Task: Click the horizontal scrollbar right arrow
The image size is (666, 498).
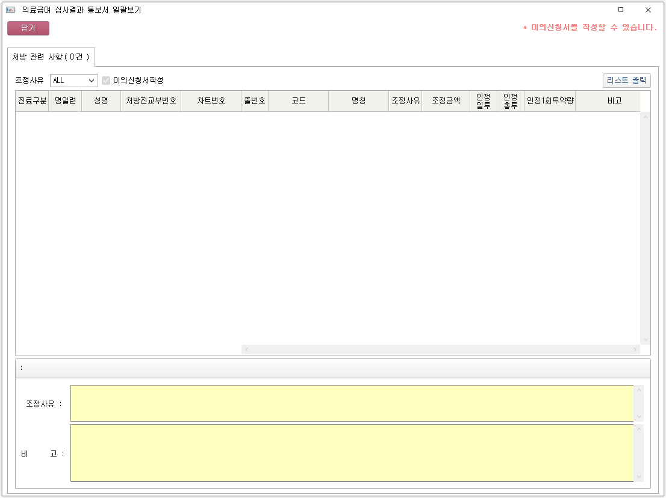Action: coord(635,349)
